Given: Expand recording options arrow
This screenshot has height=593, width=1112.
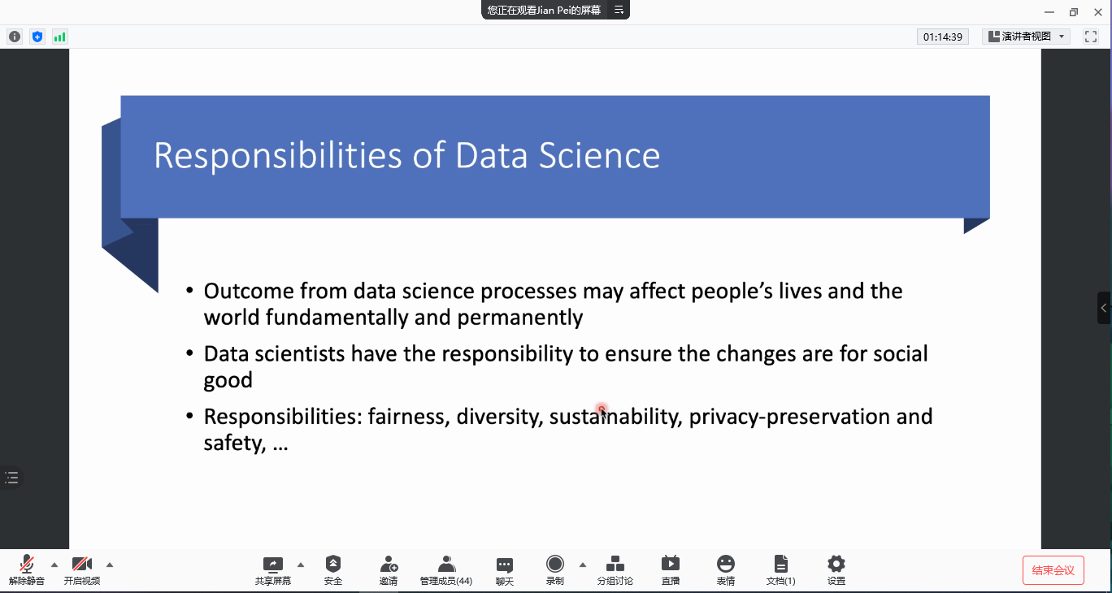Looking at the screenshot, I should 582,565.
